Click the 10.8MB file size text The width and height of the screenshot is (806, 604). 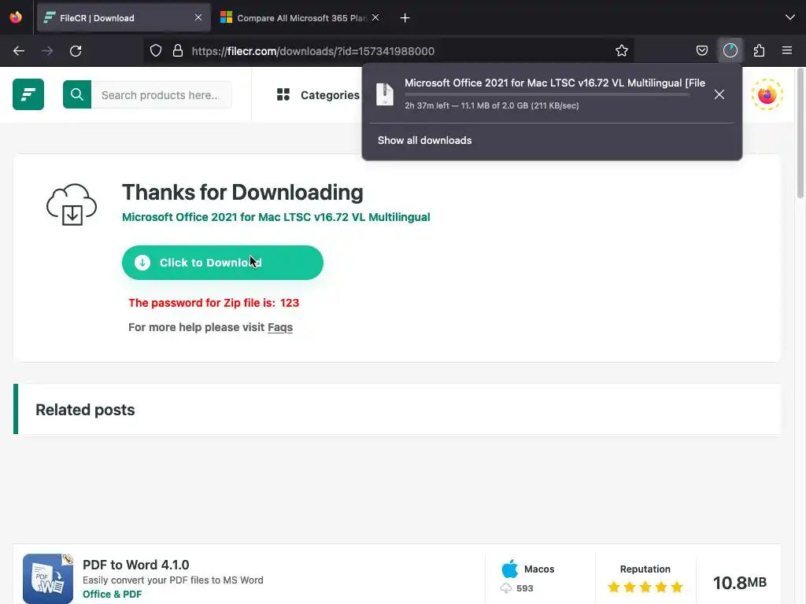[x=739, y=583]
